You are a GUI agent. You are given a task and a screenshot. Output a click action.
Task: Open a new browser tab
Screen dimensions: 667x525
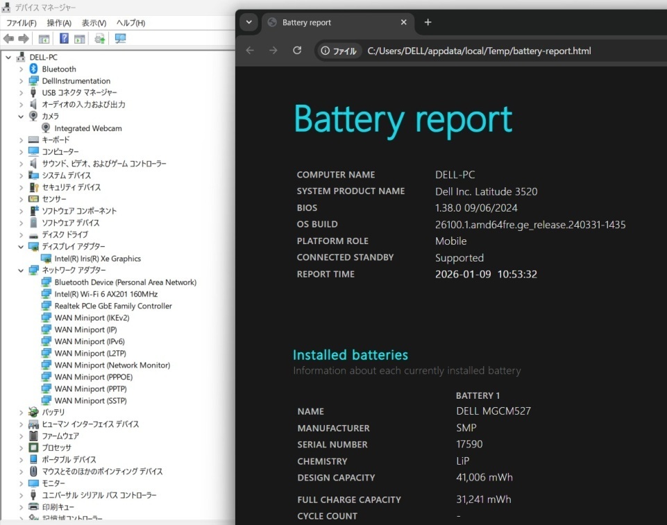(428, 22)
